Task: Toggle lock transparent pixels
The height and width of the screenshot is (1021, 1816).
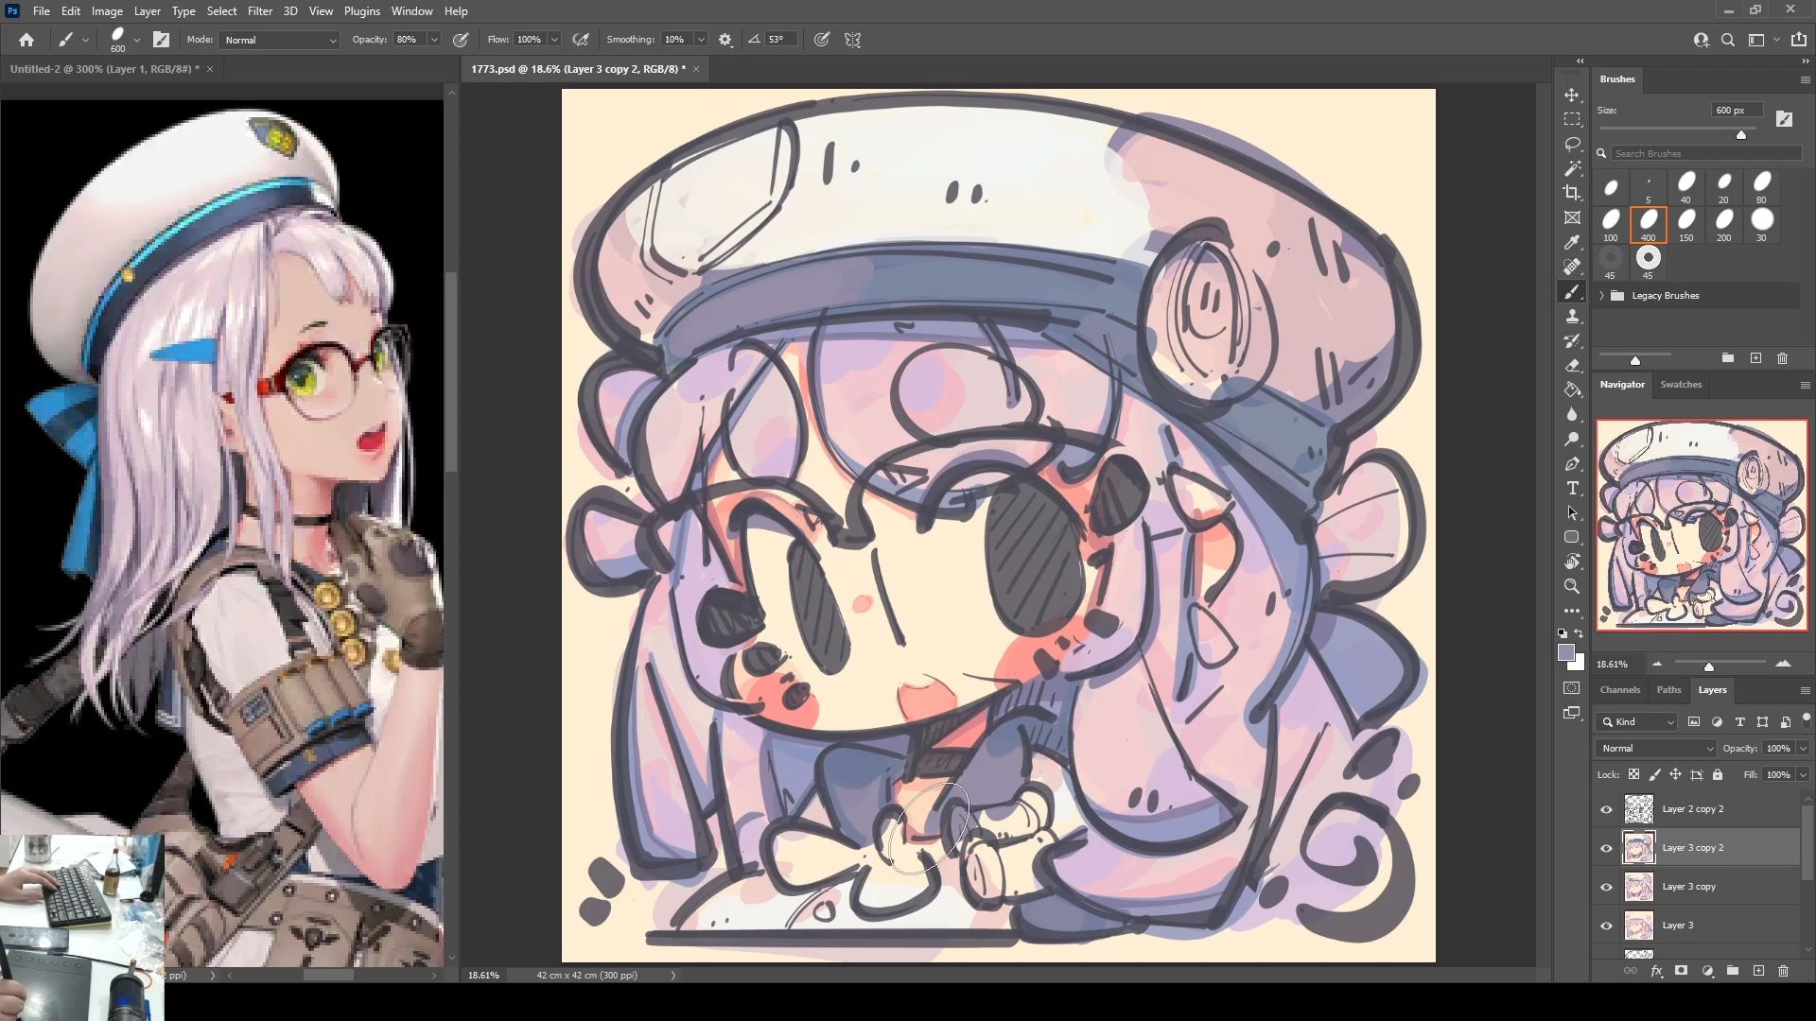Action: pos(1633,774)
